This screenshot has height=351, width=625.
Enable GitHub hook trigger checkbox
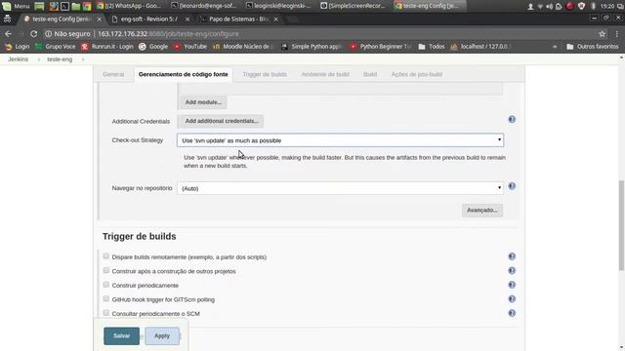106,299
